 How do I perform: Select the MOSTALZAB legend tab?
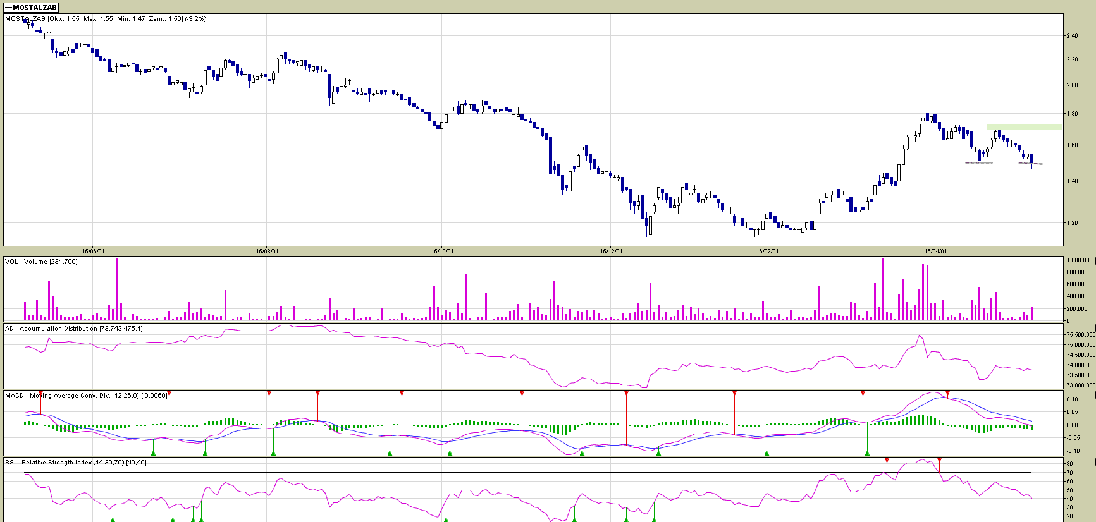pos(31,8)
